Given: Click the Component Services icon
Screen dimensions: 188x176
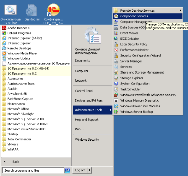Looking at the screenshot, I should pyautogui.click(x=116, y=16).
